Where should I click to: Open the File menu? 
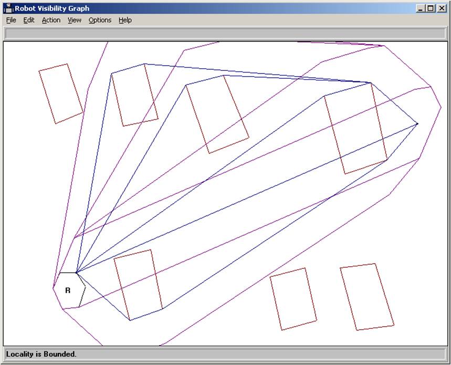11,20
